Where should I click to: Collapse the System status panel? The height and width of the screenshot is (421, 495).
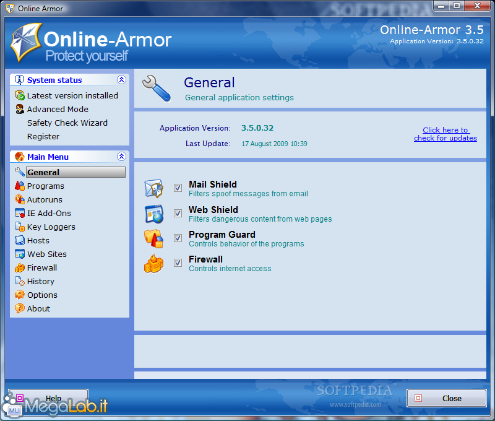point(121,80)
